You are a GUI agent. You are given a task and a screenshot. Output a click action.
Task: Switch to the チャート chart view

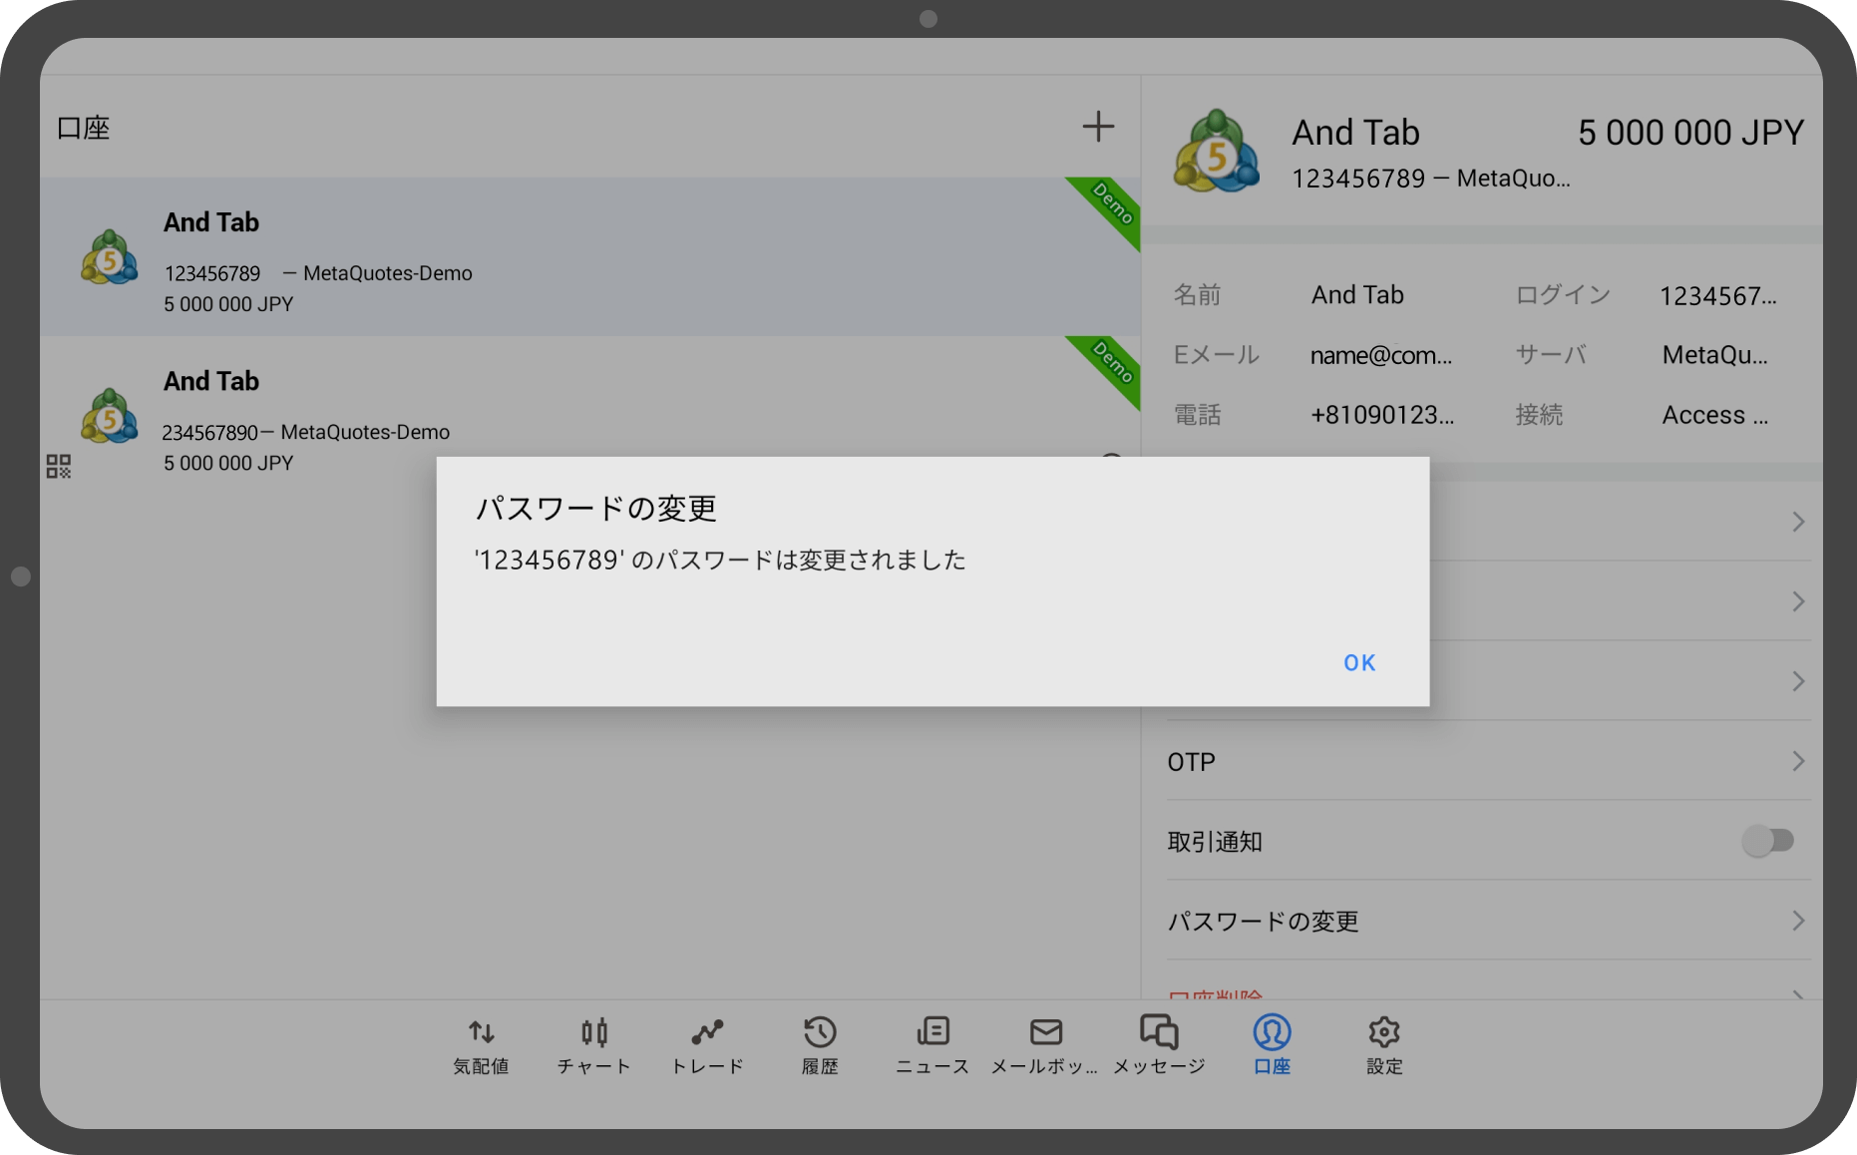pos(593,1044)
